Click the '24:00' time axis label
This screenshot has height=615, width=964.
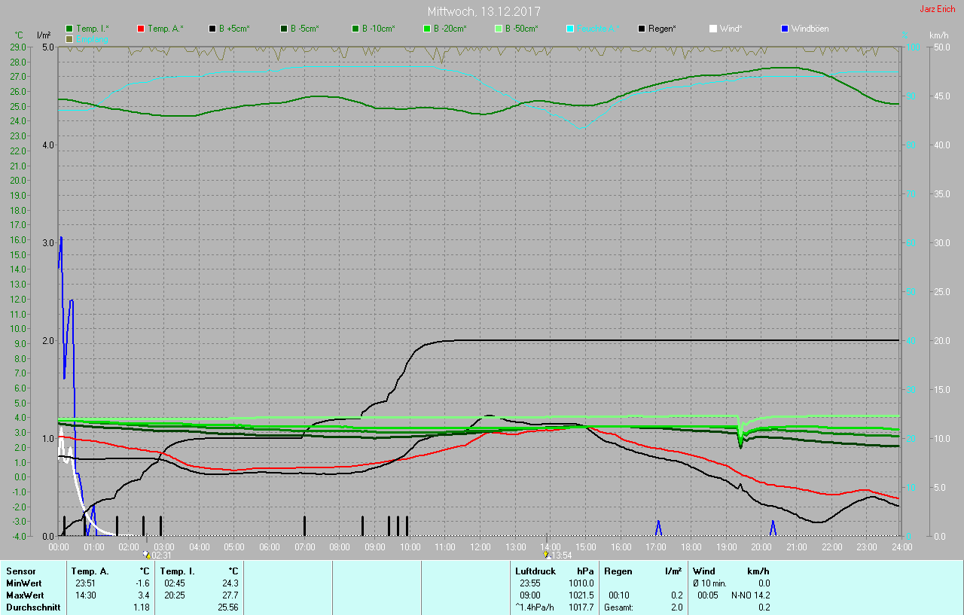click(x=901, y=546)
